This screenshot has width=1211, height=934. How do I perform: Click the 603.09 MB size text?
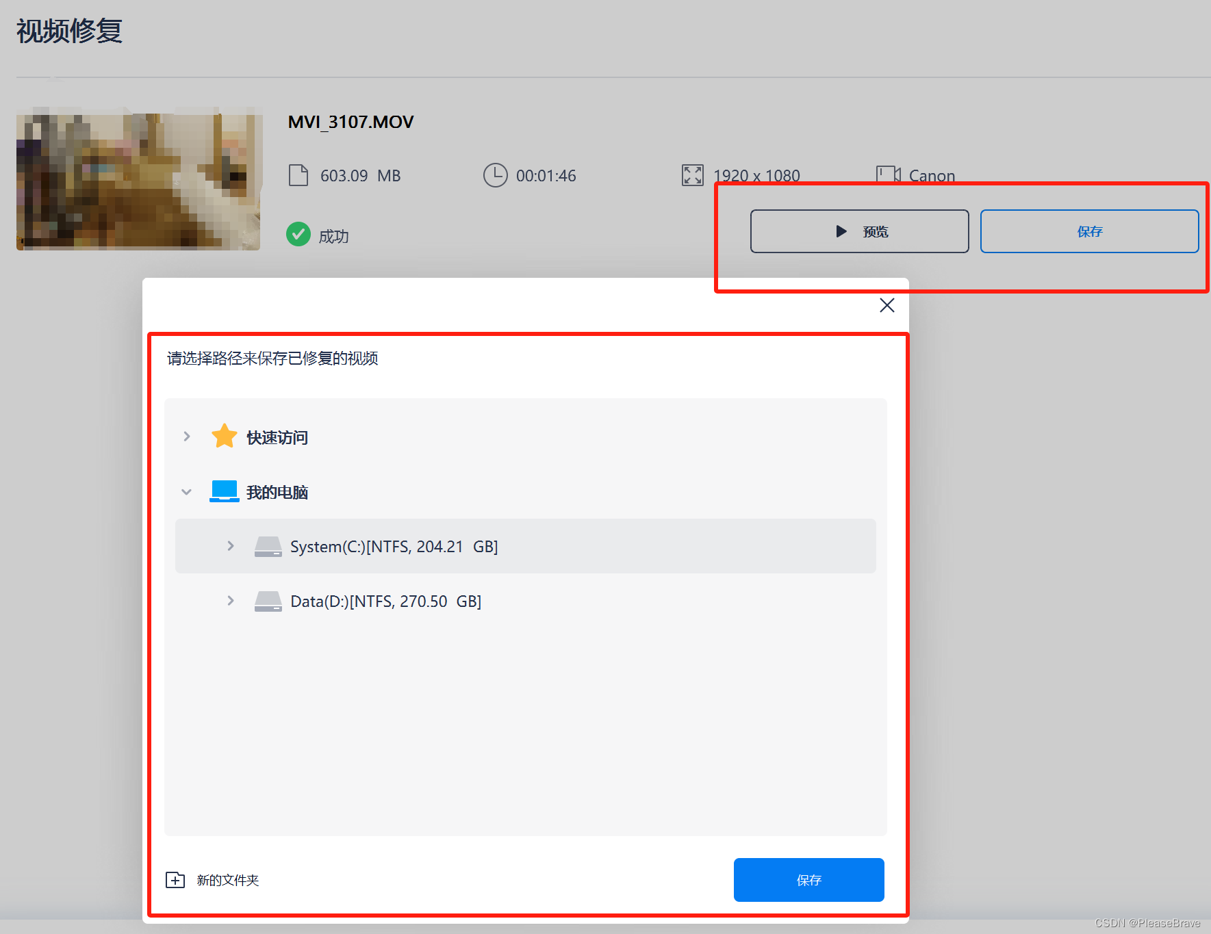pyautogui.click(x=360, y=176)
